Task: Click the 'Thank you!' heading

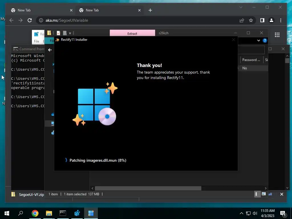Action: pos(149,65)
